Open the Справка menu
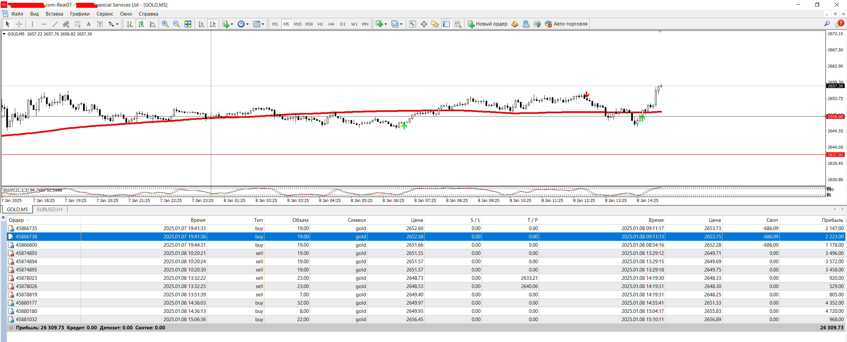Image resolution: width=847 pixels, height=342 pixels. click(x=148, y=14)
